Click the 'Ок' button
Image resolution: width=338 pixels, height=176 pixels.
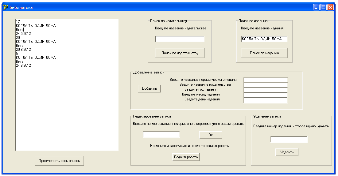click(x=211, y=135)
